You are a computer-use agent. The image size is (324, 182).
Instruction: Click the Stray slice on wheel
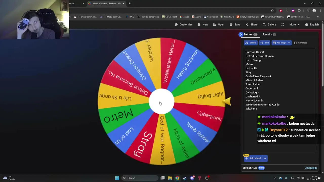click(x=144, y=144)
